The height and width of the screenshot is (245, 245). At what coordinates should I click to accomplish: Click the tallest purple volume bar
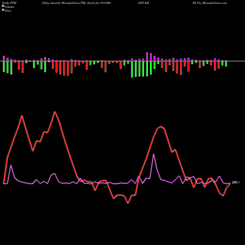[147, 57]
